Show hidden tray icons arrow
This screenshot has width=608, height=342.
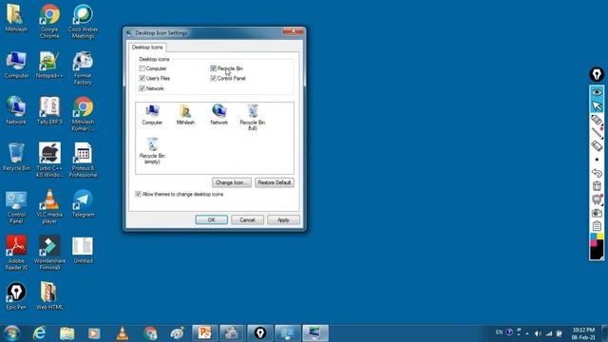(x=527, y=333)
